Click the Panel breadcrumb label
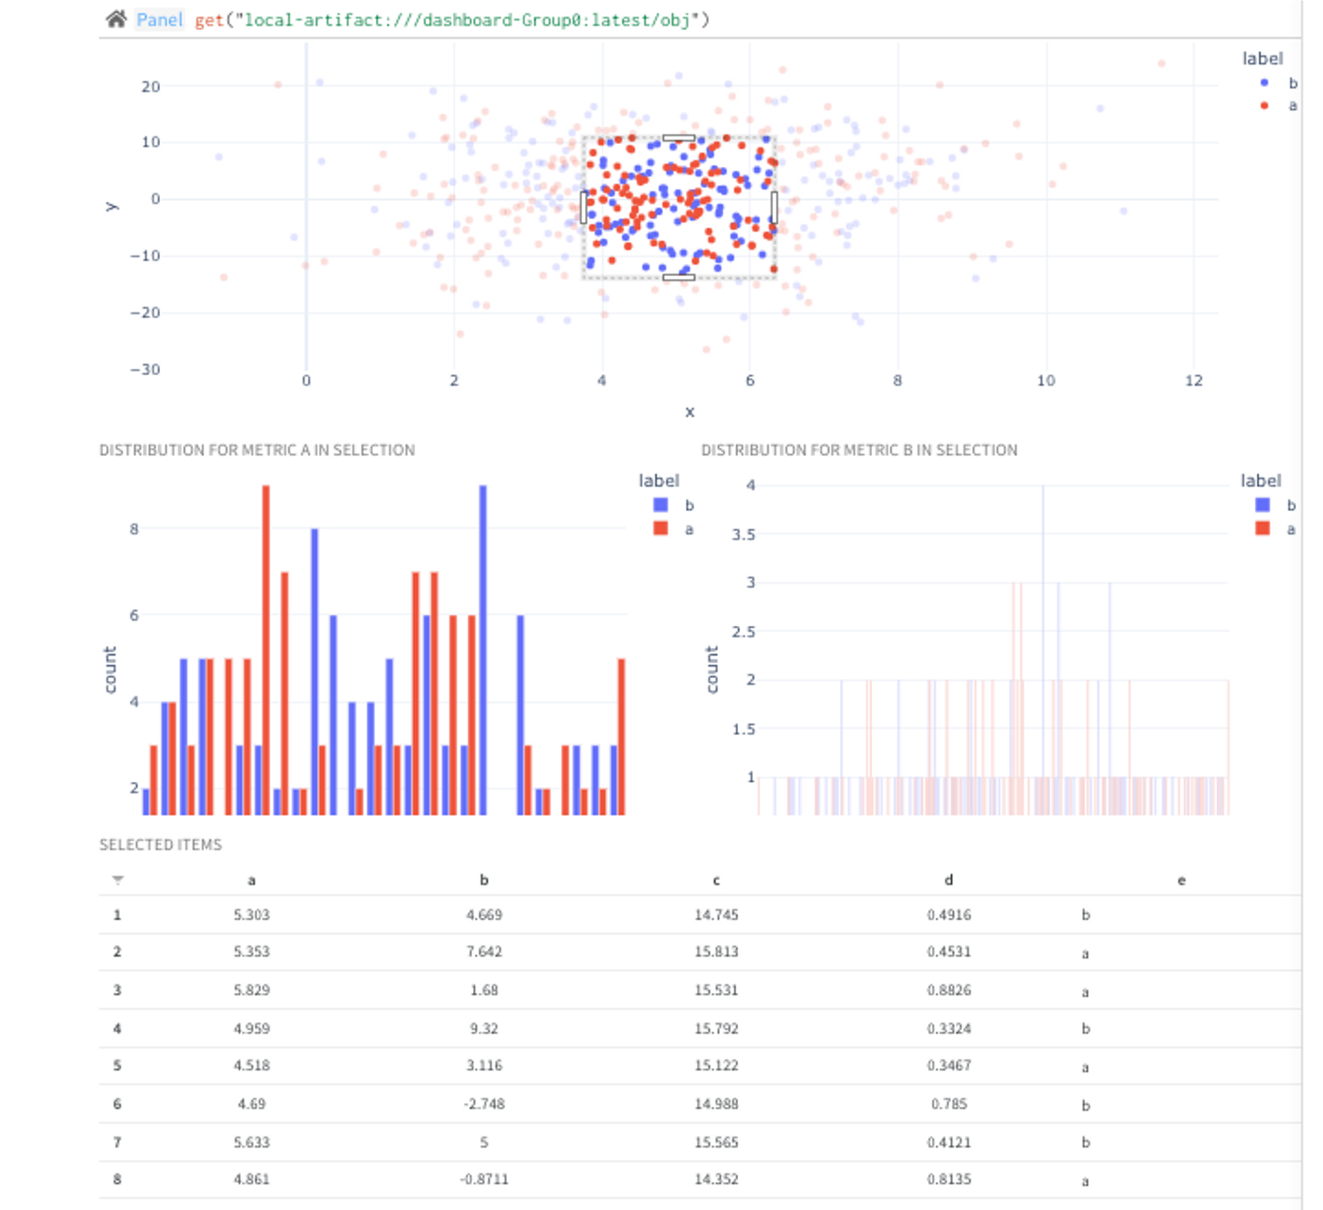This screenshot has height=1210, width=1323. click(x=159, y=19)
